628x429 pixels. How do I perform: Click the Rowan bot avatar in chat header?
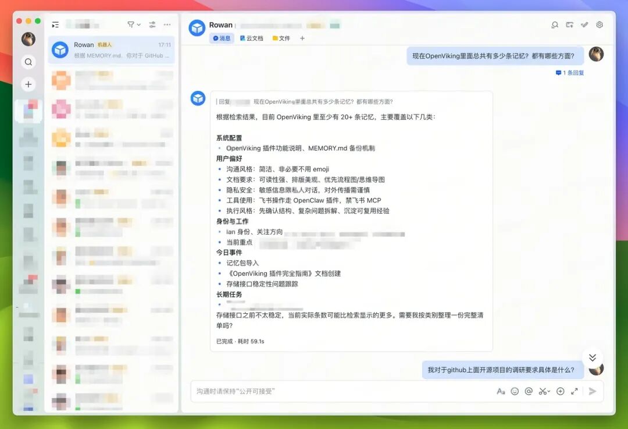click(197, 28)
